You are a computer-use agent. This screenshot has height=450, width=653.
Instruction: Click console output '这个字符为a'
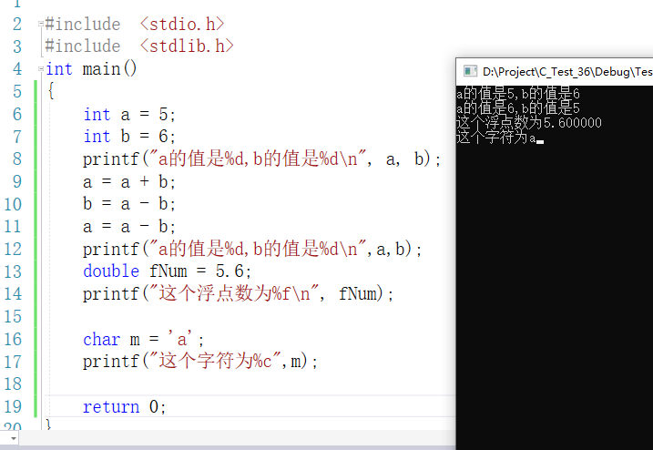[x=496, y=137]
